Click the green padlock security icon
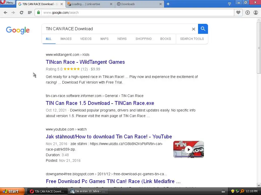 tap(38, 12)
